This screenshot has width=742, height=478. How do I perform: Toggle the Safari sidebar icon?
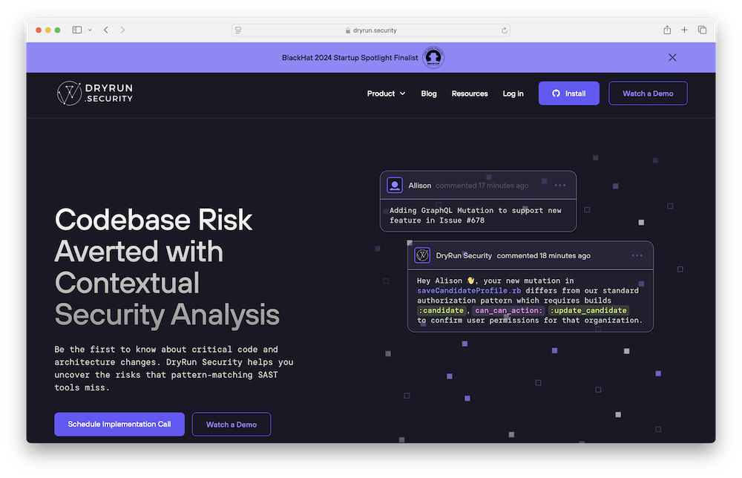tap(76, 30)
